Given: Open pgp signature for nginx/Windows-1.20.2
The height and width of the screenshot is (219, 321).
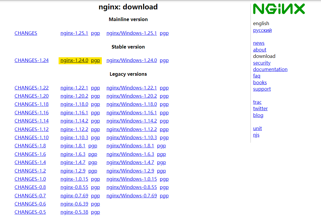Looking at the screenshot, I should pyautogui.click(x=164, y=96).
